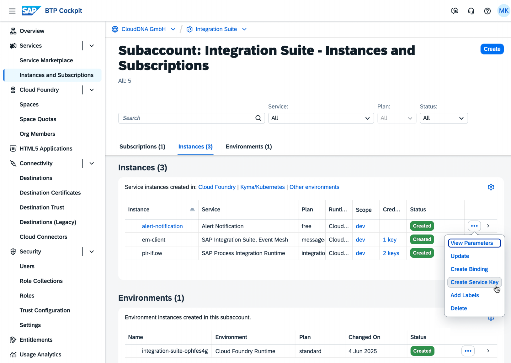Image resolution: width=511 pixels, height=363 pixels.
Task: Open Cloud Connectors in the sidebar
Action: pos(43,237)
